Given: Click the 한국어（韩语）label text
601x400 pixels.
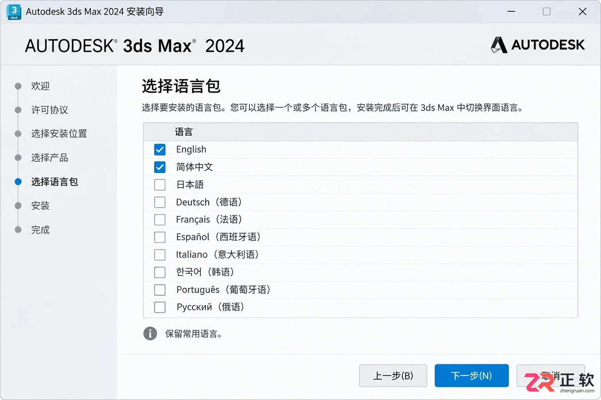Looking at the screenshot, I should [x=205, y=272].
